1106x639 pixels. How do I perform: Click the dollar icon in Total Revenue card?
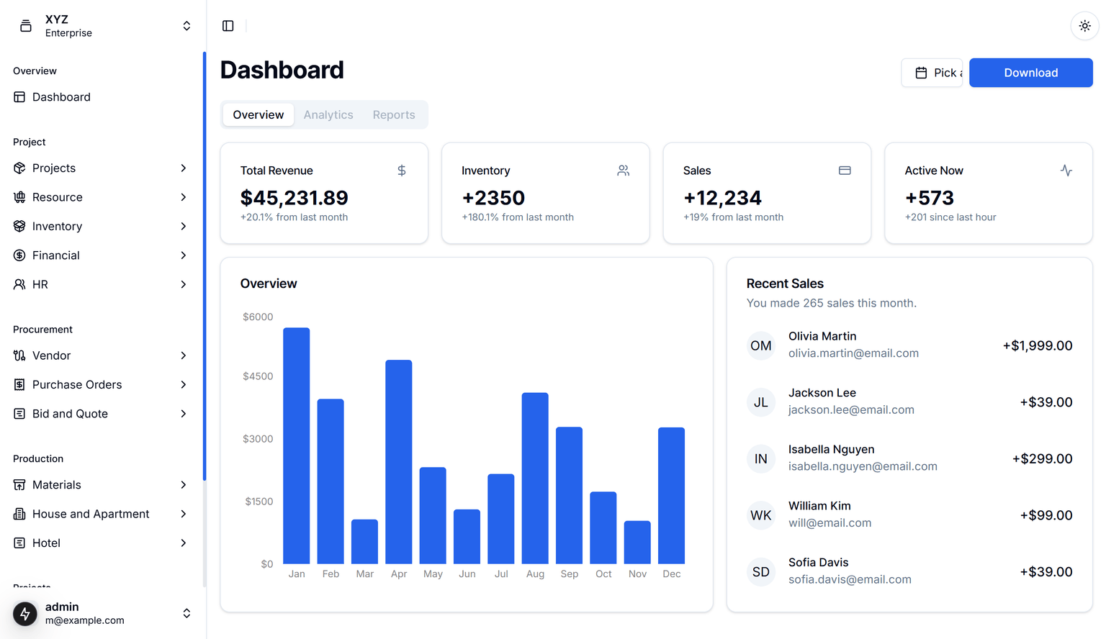point(402,171)
